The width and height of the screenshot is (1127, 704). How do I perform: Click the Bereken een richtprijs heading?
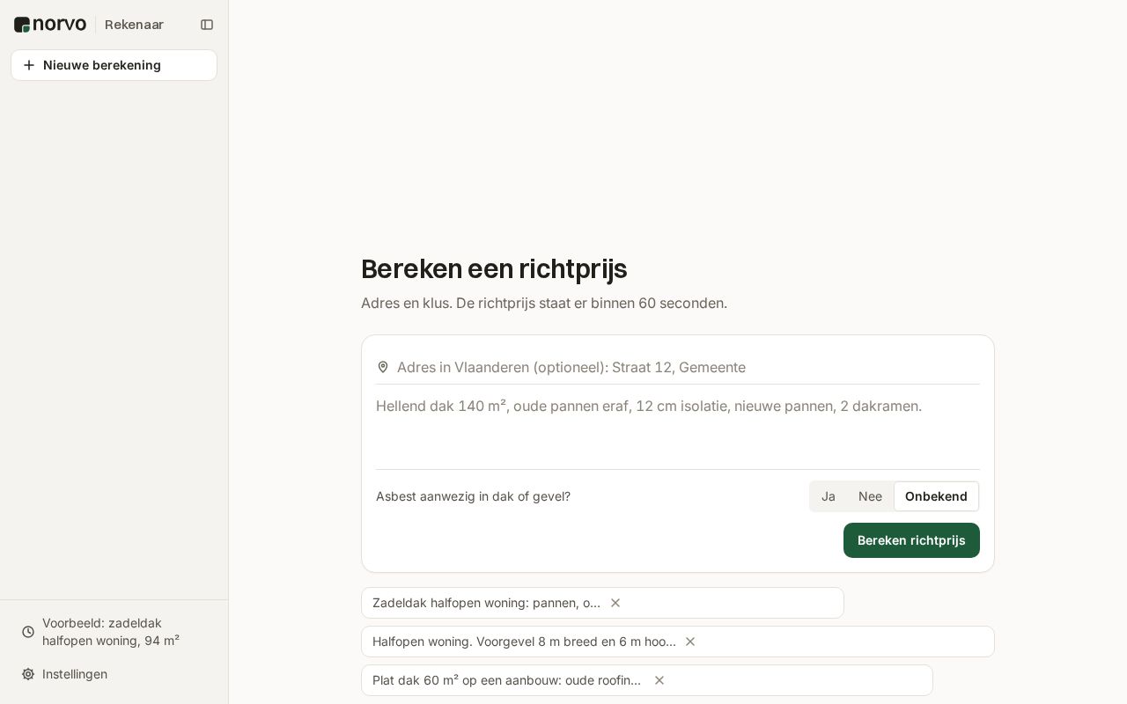coord(494,268)
